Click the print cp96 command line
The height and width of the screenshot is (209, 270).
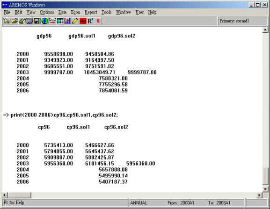pyautogui.click(x=61, y=115)
